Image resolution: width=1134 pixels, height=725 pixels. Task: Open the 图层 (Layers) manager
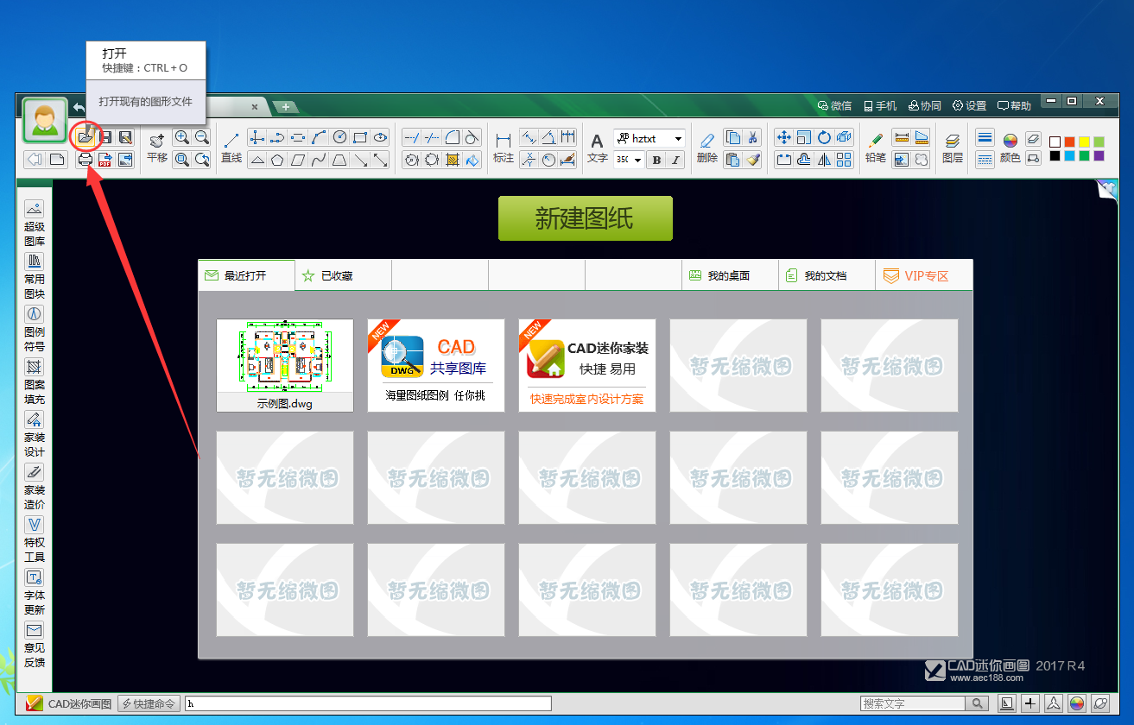[x=952, y=142]
